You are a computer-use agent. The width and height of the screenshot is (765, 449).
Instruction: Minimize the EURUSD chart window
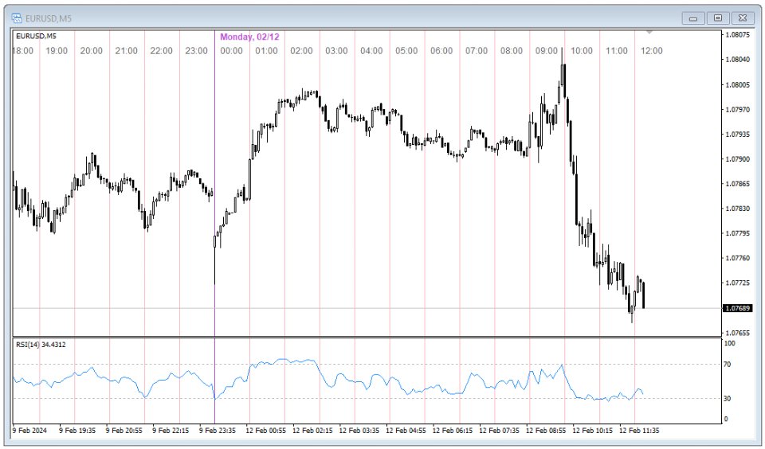click(692, 18)
